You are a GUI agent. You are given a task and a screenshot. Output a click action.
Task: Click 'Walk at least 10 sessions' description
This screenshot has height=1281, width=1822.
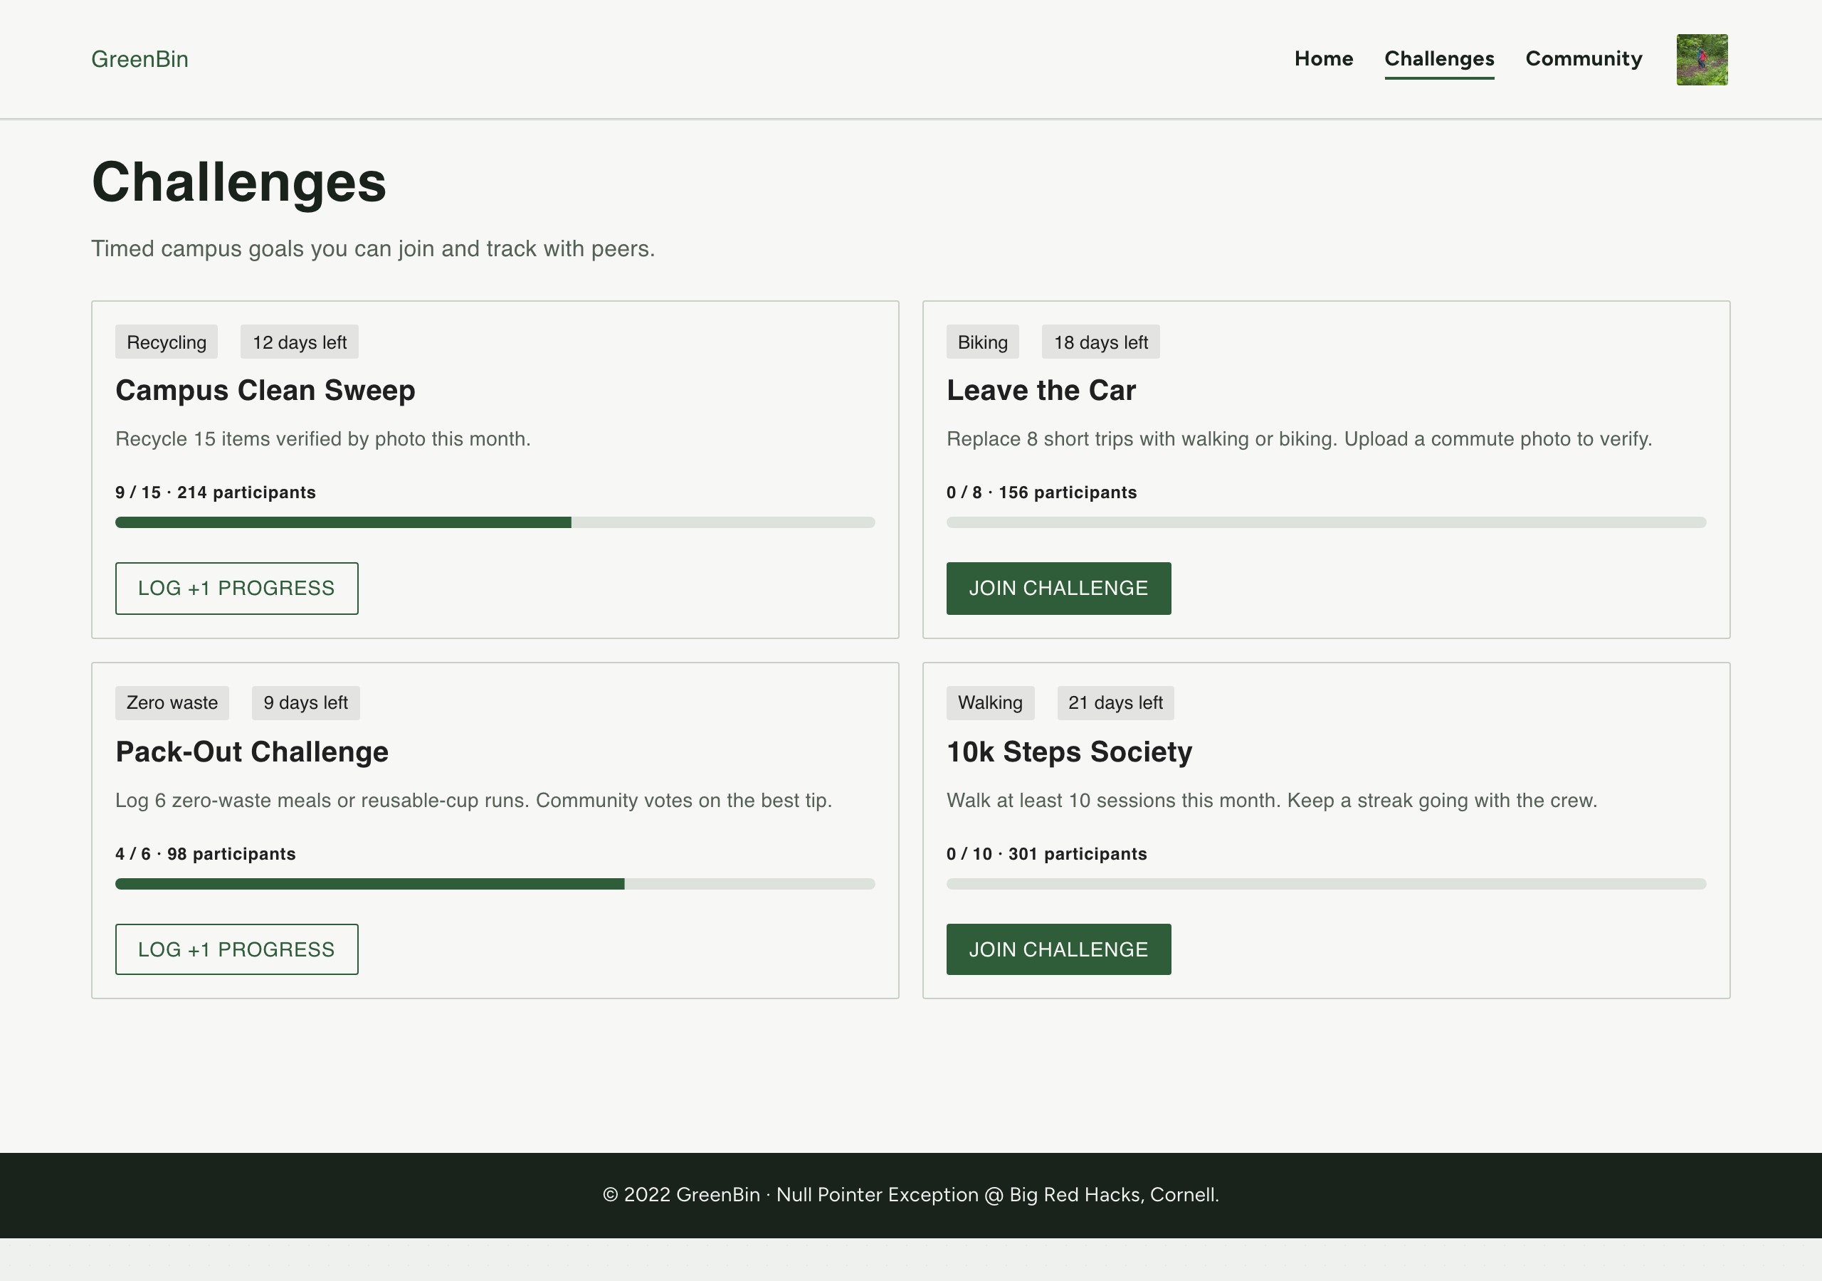1271,800
